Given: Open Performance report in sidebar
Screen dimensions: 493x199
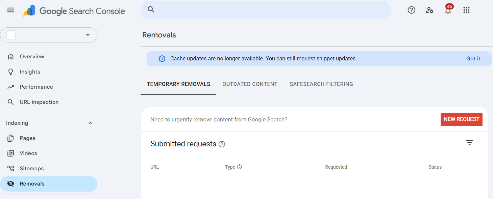Looking at the screenshot, I should pyautogui.click(x=49, y=87).
